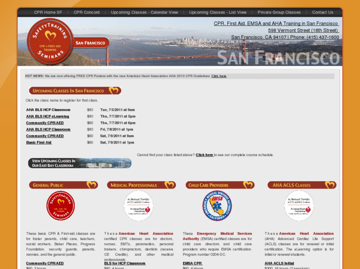
Task: Click the heart icon on Upcoming Classes banner
Action: (x=114, y=90)
